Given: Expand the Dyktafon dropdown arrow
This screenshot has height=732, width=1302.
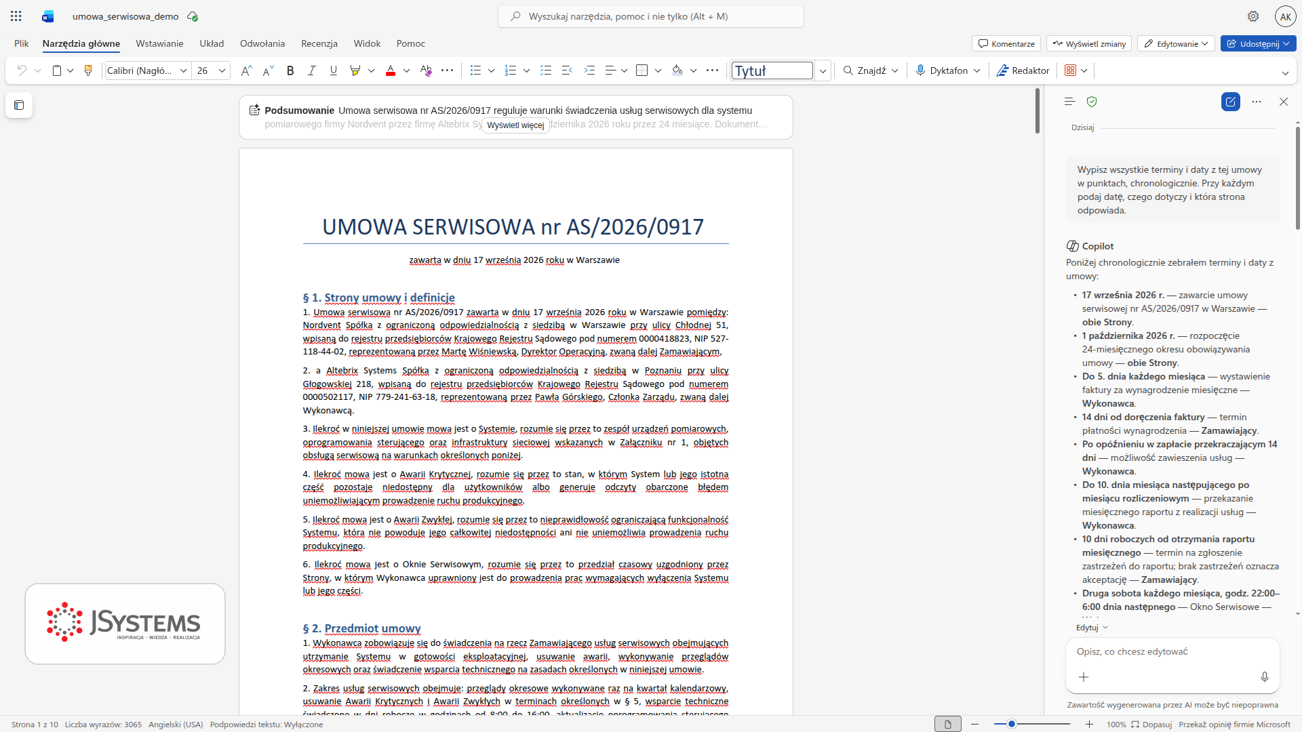Looking at the screenshot, I should pyautogui.click(x=977, y=70).
